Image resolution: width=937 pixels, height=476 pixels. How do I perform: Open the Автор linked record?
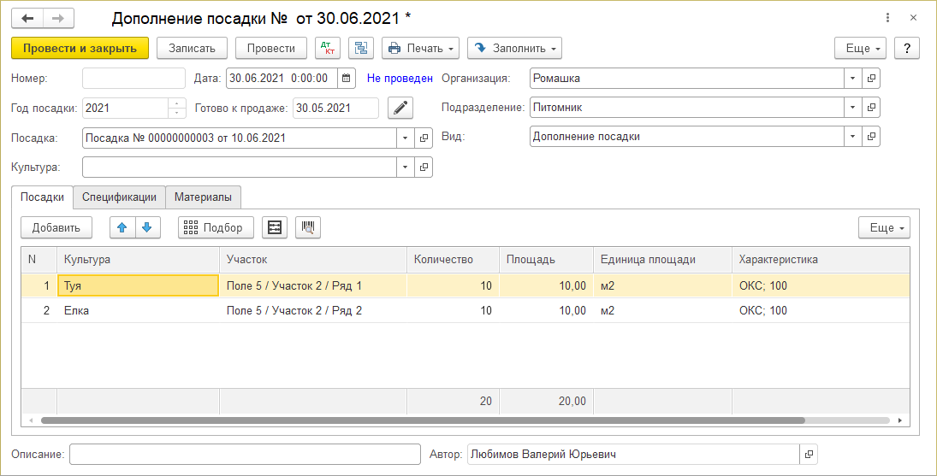(x=809, y=454)
